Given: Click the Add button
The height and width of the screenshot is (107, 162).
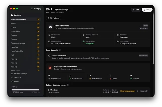Looking at the screenshot, I should click(x=136, y=10).
